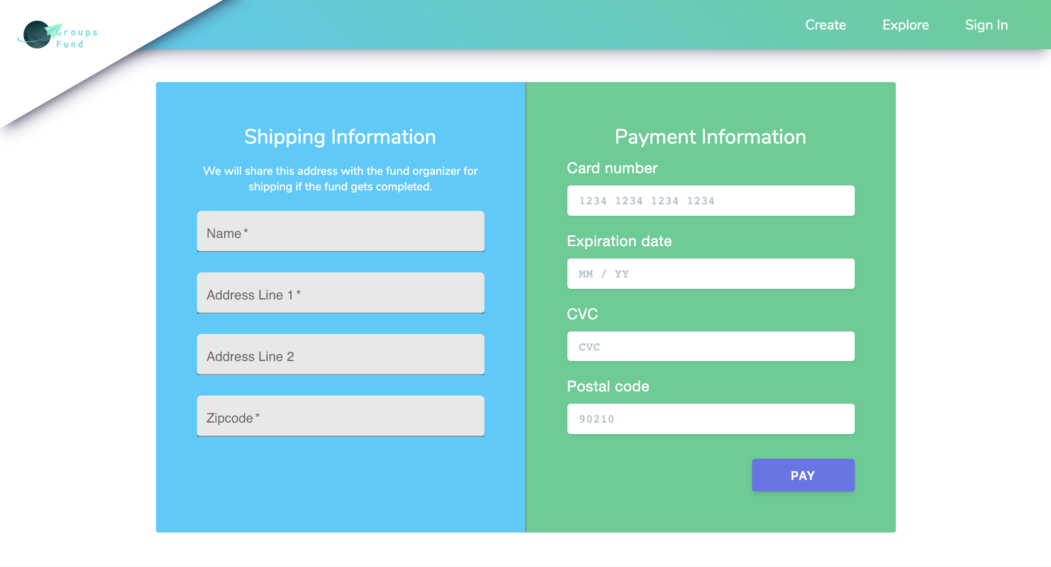This screenshot has width=1051, height=567.
Task: Click the Address Line 1 field
Action: (340, 293)
